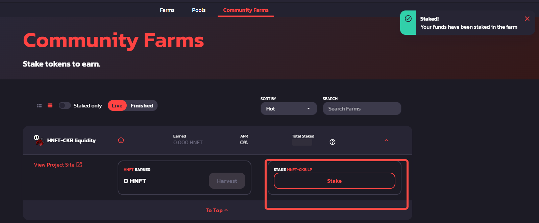Collapse the HNFT-CKB liquidity row chevron

click(x=386, y=141)
